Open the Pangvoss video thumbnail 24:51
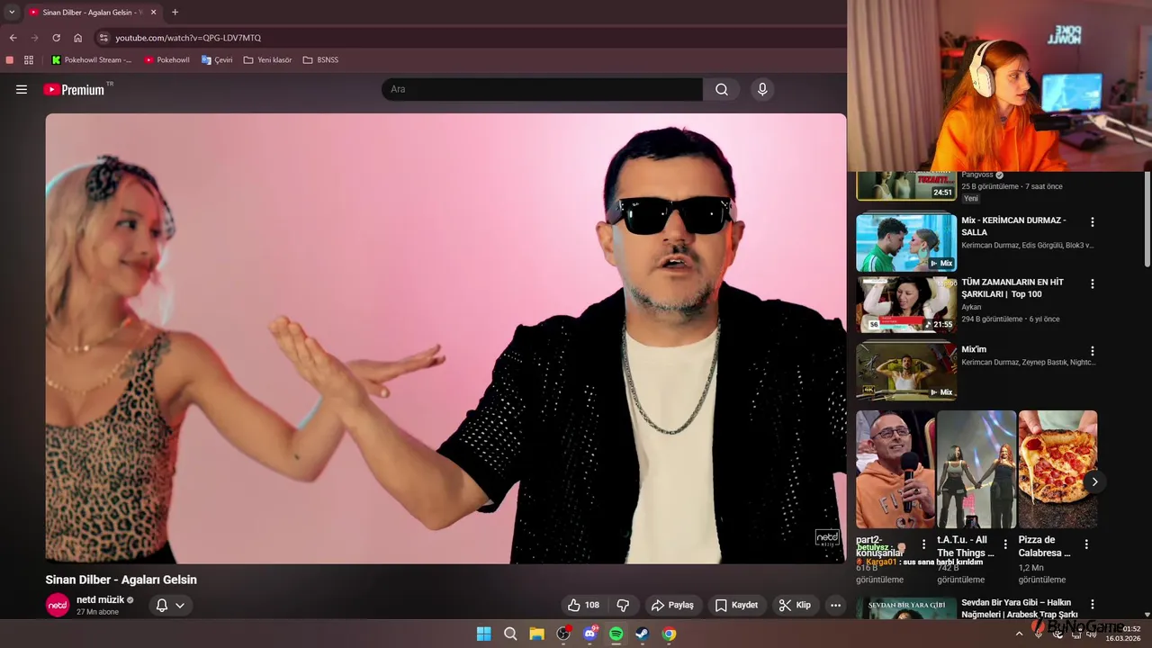The width and height of the screenshot is (1152, 648). tap(906, 185)
